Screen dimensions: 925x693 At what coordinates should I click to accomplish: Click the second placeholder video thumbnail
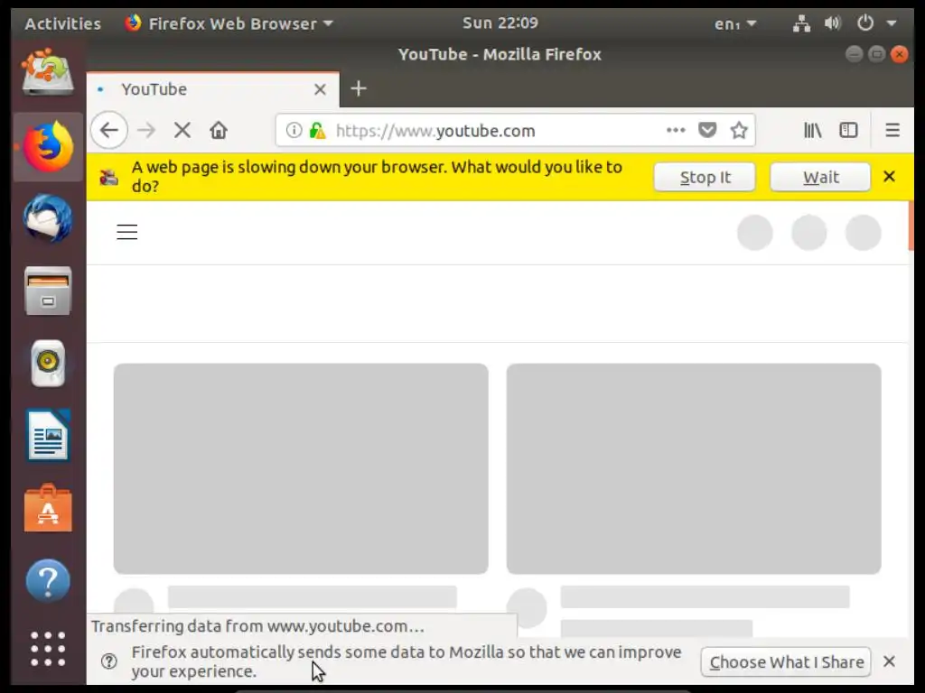(x=694, y=468)
